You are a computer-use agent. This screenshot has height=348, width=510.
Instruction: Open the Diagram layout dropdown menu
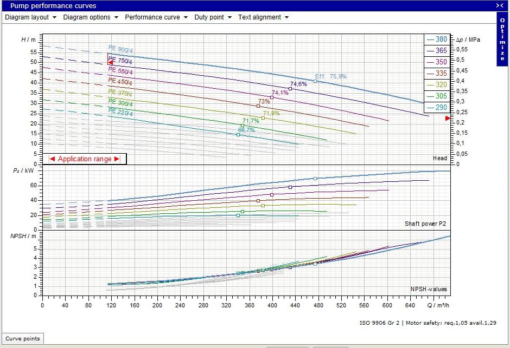(x=30, y=17)
